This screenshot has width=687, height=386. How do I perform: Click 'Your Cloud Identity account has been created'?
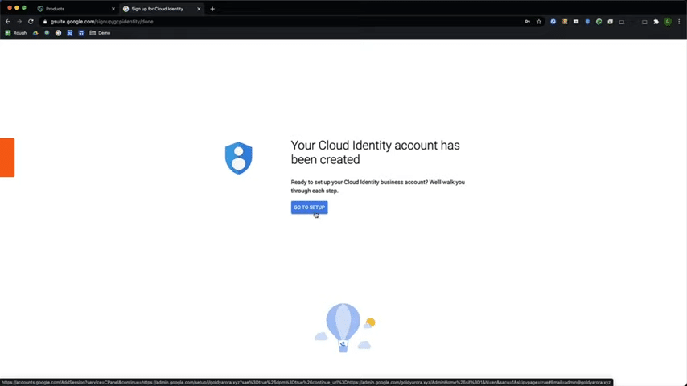pos(375,152)
